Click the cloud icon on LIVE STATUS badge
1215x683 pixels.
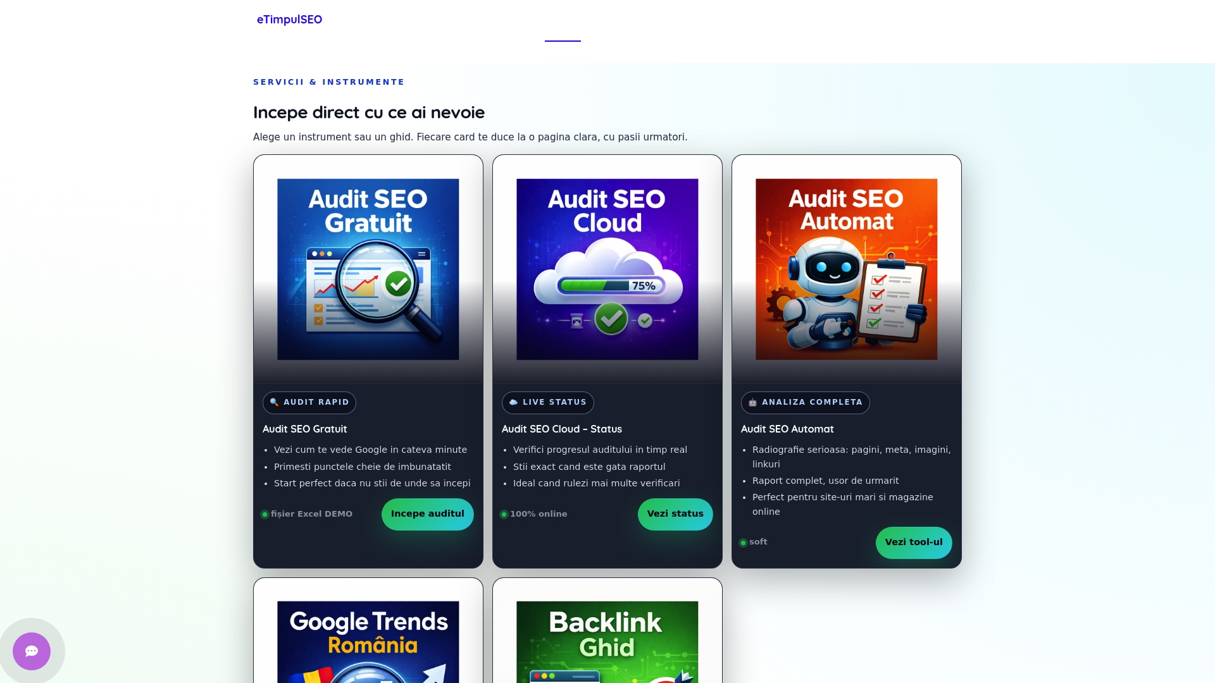coord(513,402)
